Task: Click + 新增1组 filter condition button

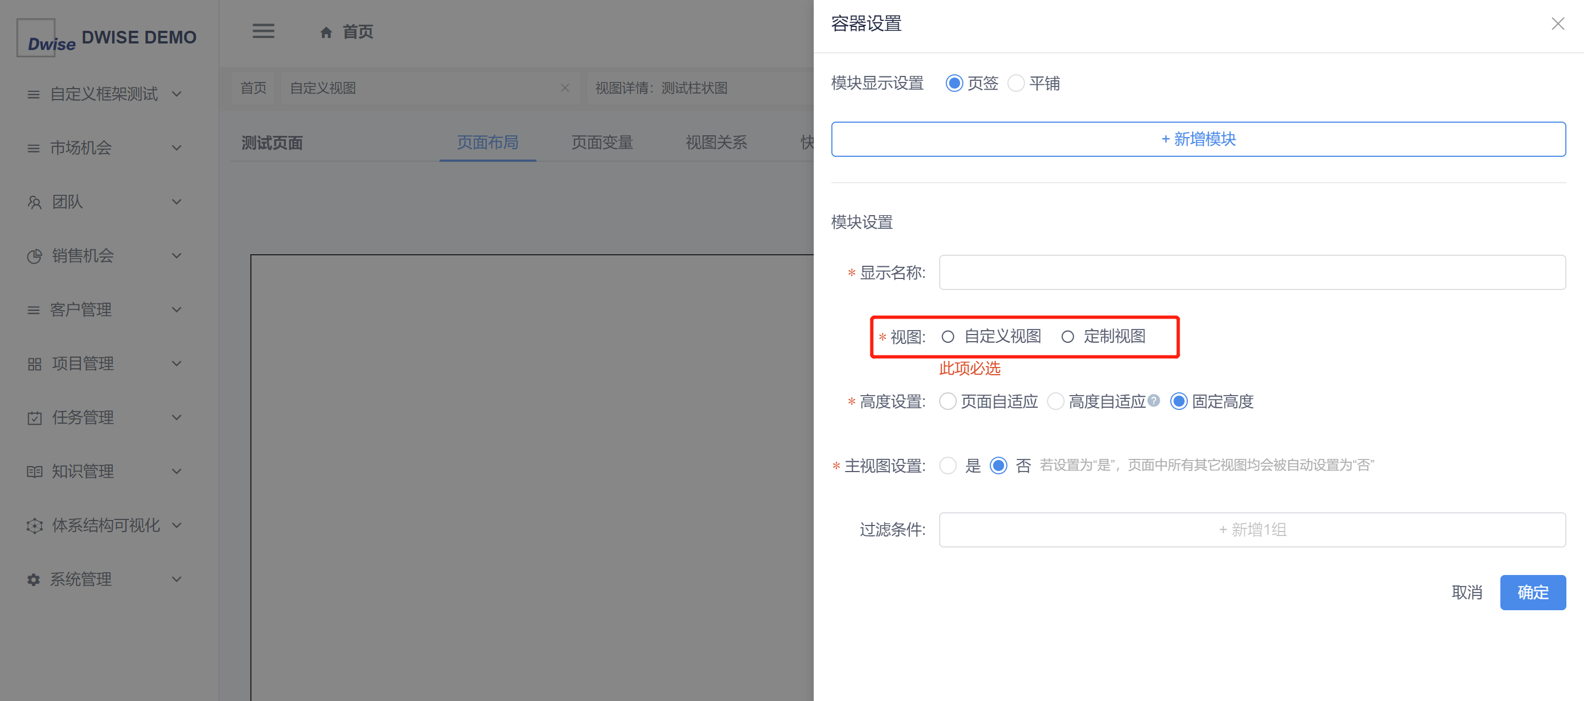Action: coord(1252,529)
